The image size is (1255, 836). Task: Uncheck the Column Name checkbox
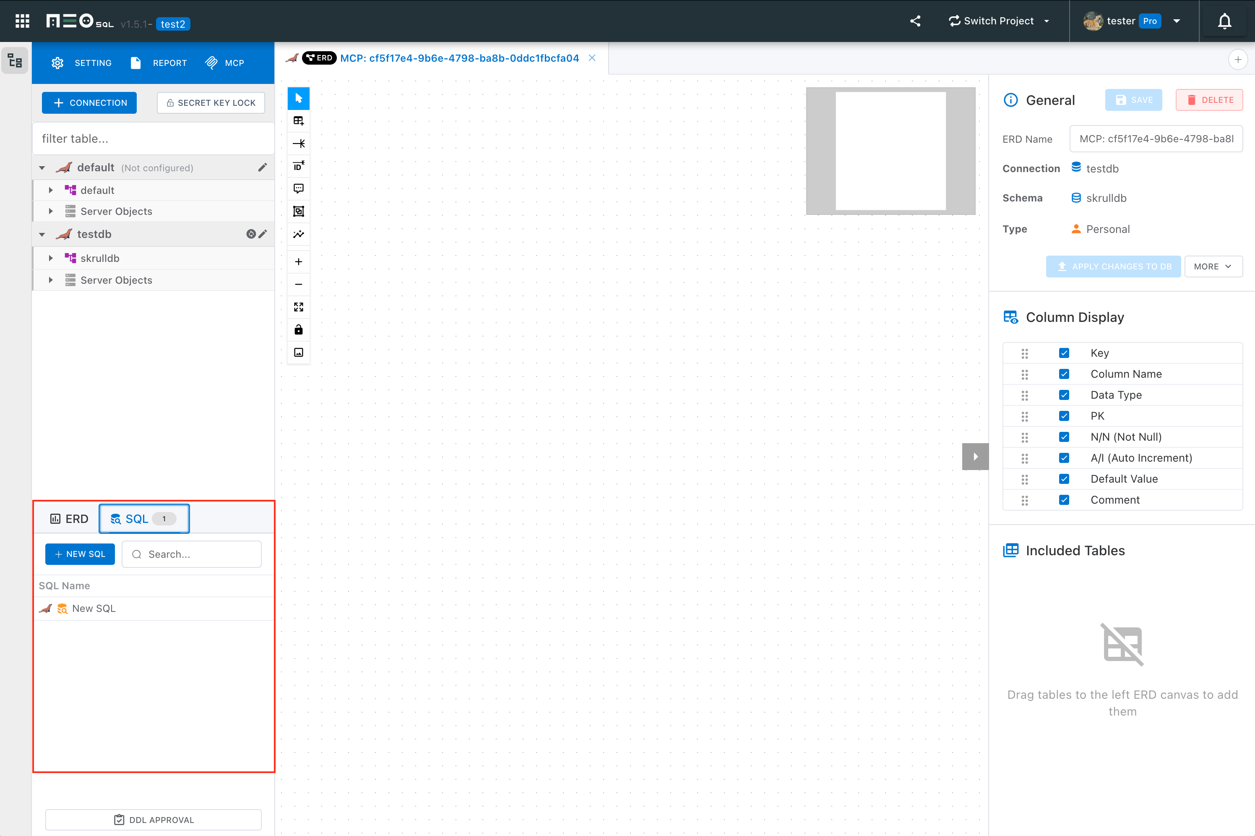point(1064,374)
